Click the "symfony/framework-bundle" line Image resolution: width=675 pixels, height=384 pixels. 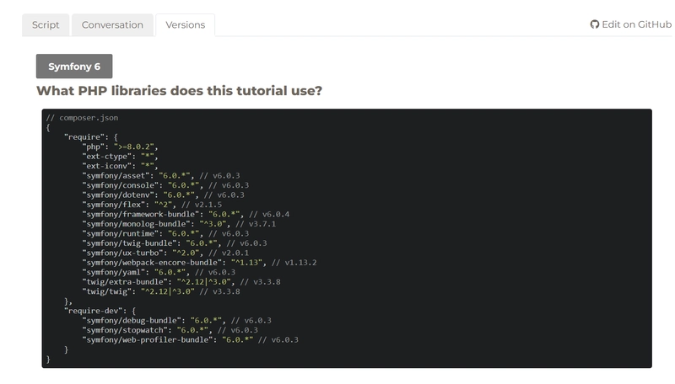[186, 215]
